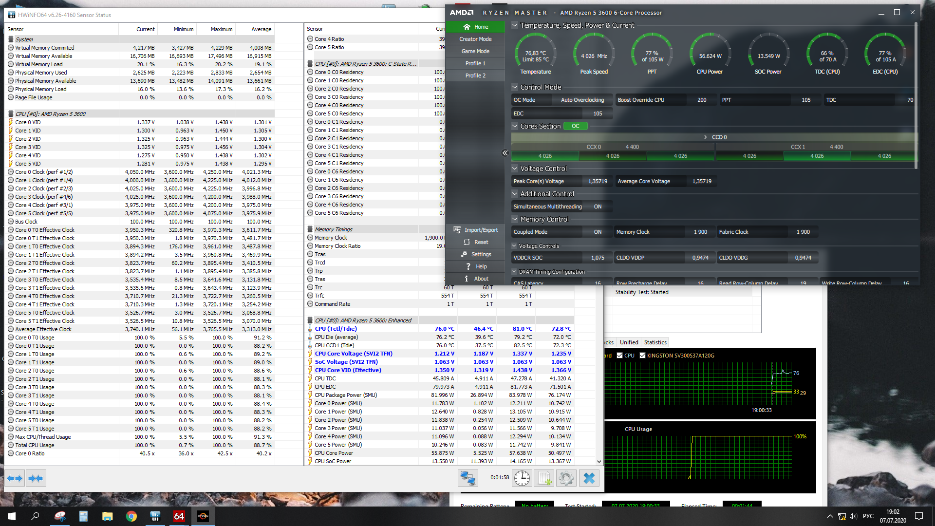The height and width of the screenshot is (526, 935).
Task: Collapse the Control Mode section
Action: tap(515, 87)
